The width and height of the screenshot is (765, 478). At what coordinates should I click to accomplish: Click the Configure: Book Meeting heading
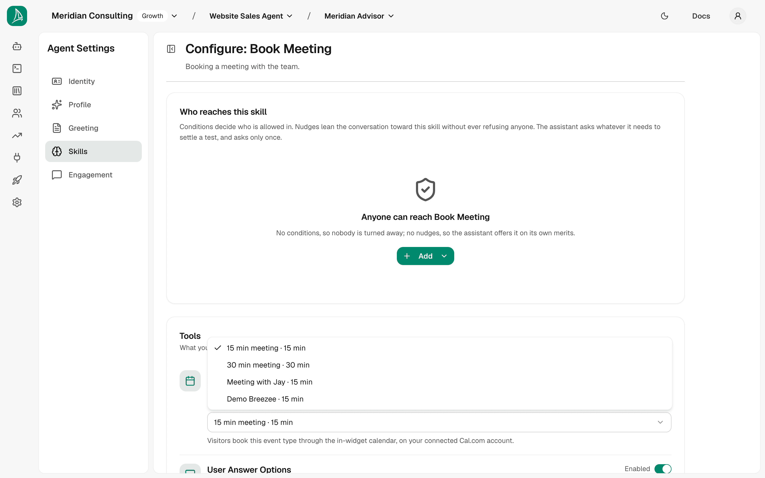pos(258,49)
